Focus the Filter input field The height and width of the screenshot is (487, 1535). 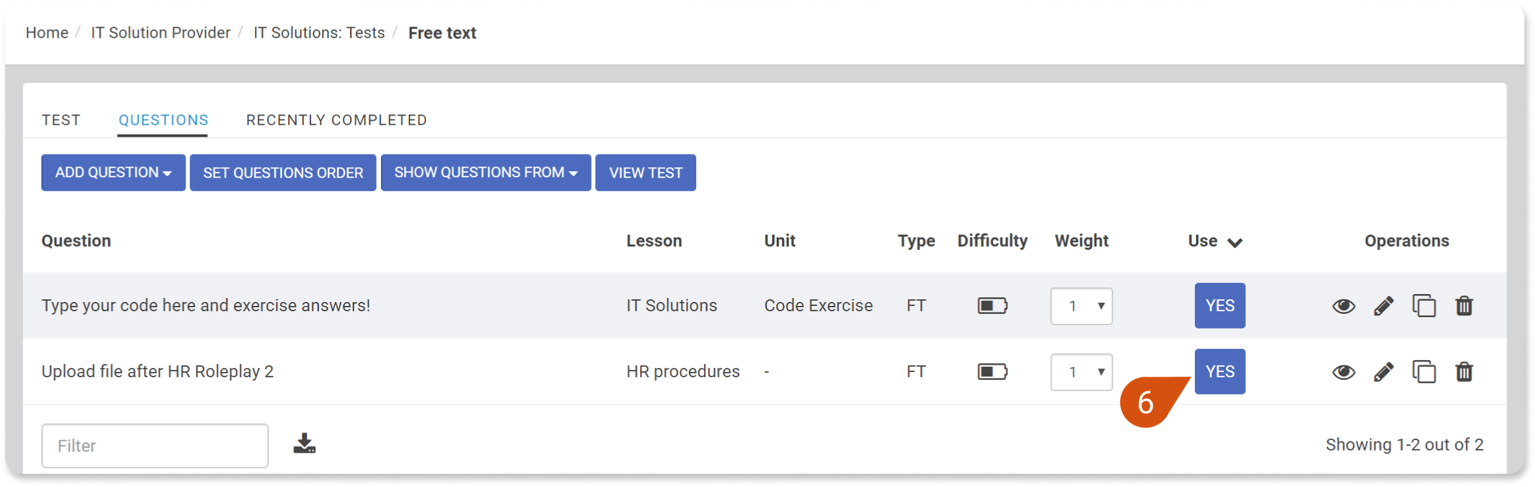[155, 446]
